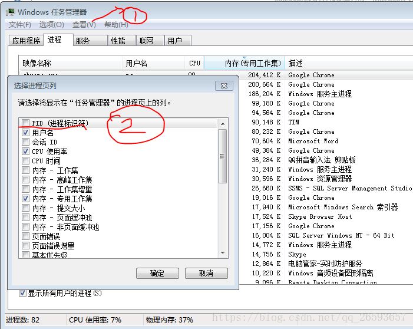Click the 204,412 K memory value
Screen dimensions: 413x329
click(x=264, y=75)
